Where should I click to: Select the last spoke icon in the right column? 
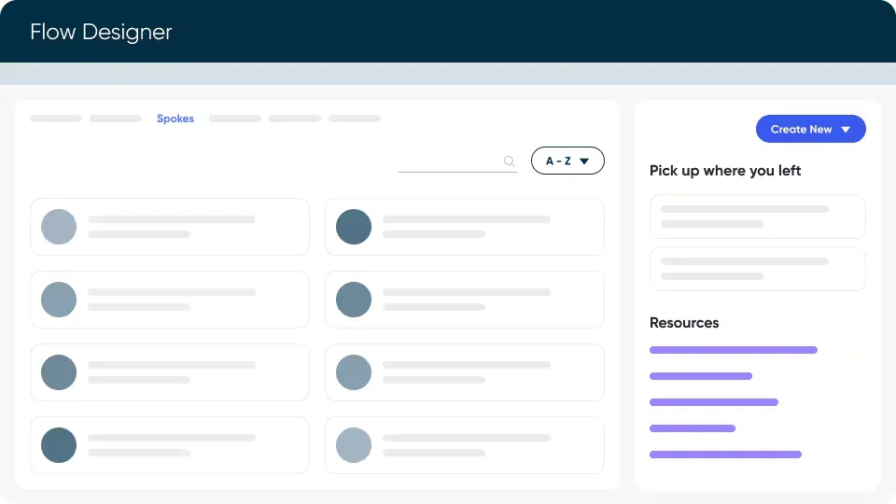(354, 445)
